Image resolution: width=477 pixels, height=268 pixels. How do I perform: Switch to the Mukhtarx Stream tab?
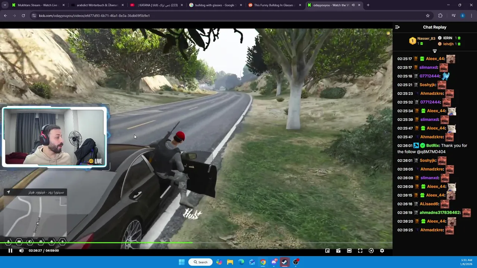point(37,5)
